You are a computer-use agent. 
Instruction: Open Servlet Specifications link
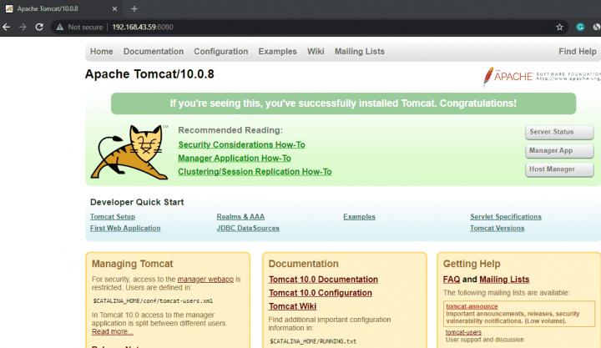(x=506, y=216)
